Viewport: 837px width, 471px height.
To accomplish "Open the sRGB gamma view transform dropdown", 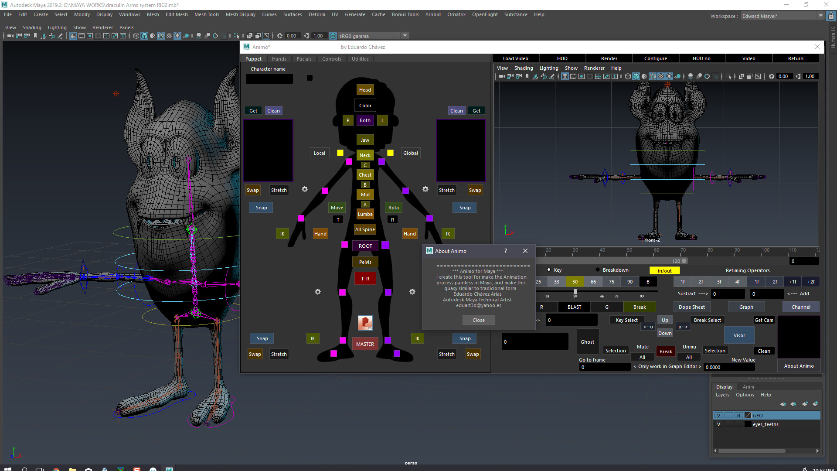I will [x=405, y=36].
